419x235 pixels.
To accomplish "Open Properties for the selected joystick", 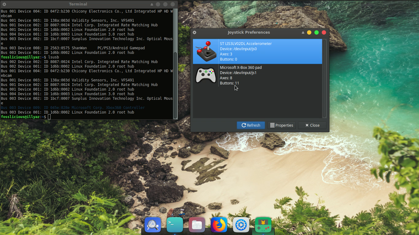I will point(282,125).
